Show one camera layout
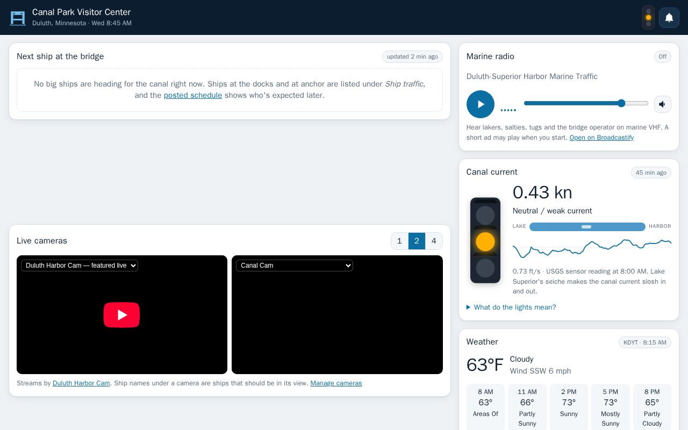Screen dimensions: 688x430 click(399, 241)
